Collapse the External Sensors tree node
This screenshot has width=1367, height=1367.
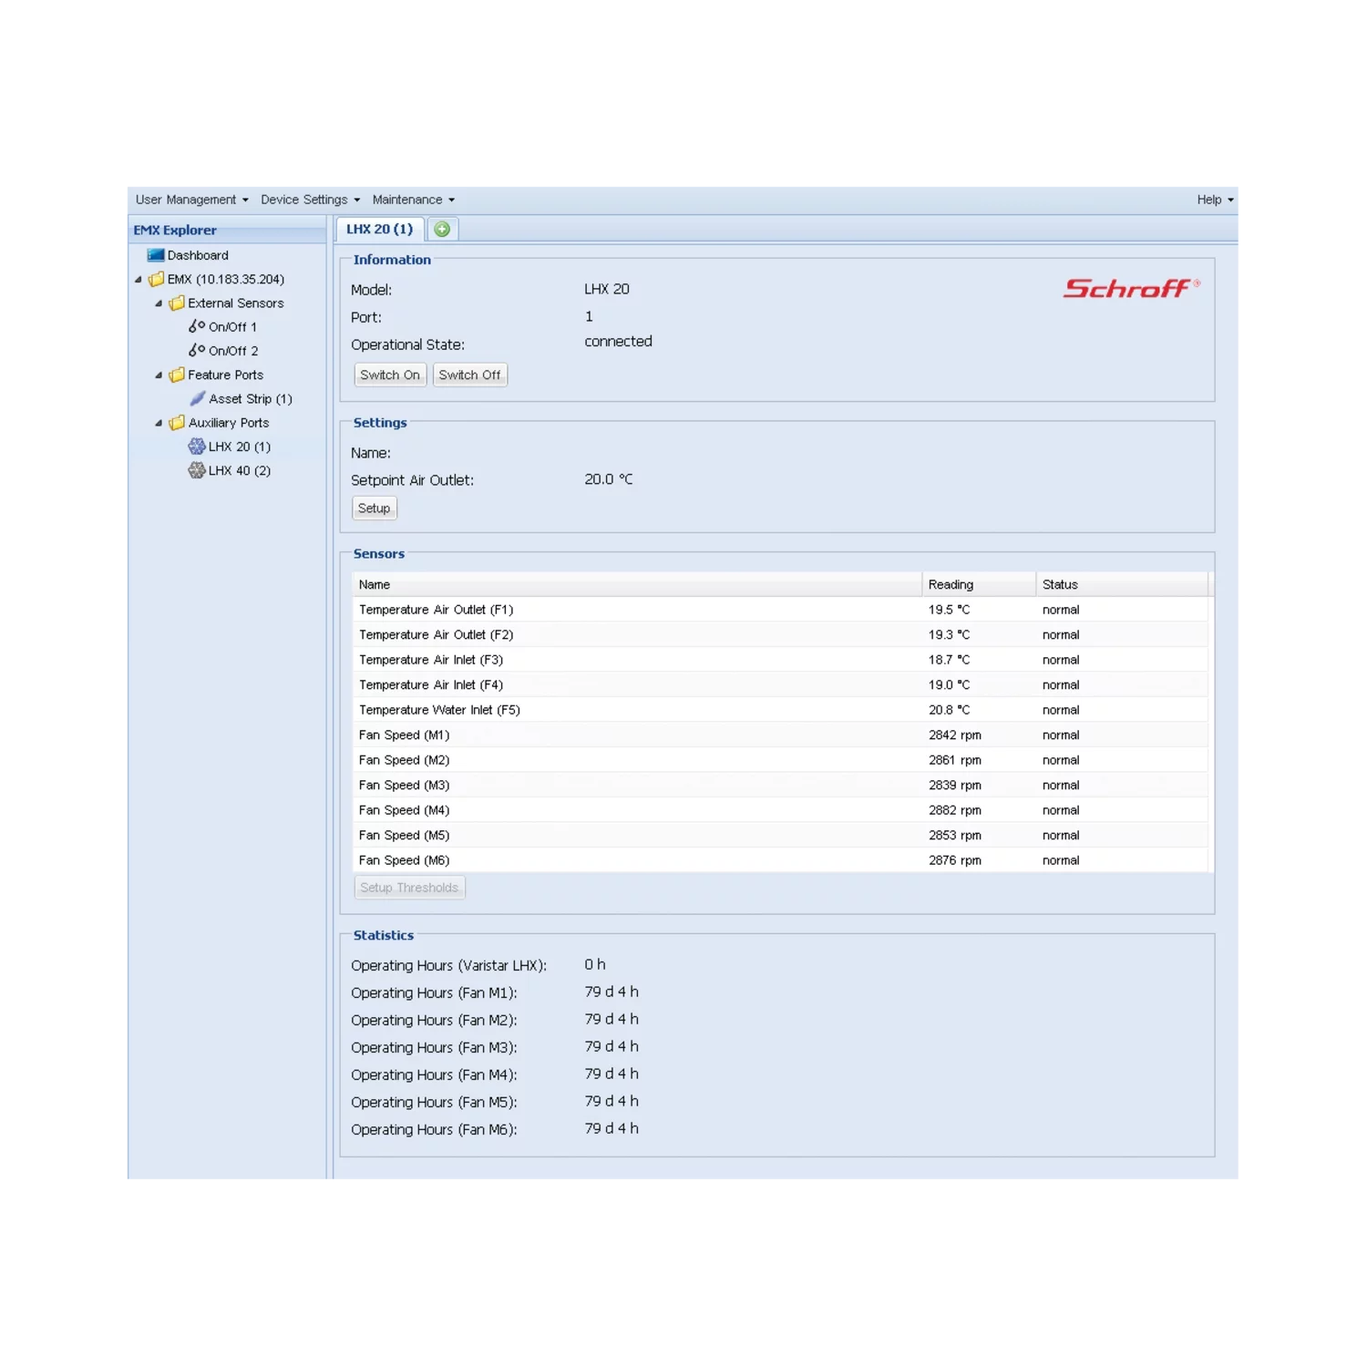click(x=159, y=303)
